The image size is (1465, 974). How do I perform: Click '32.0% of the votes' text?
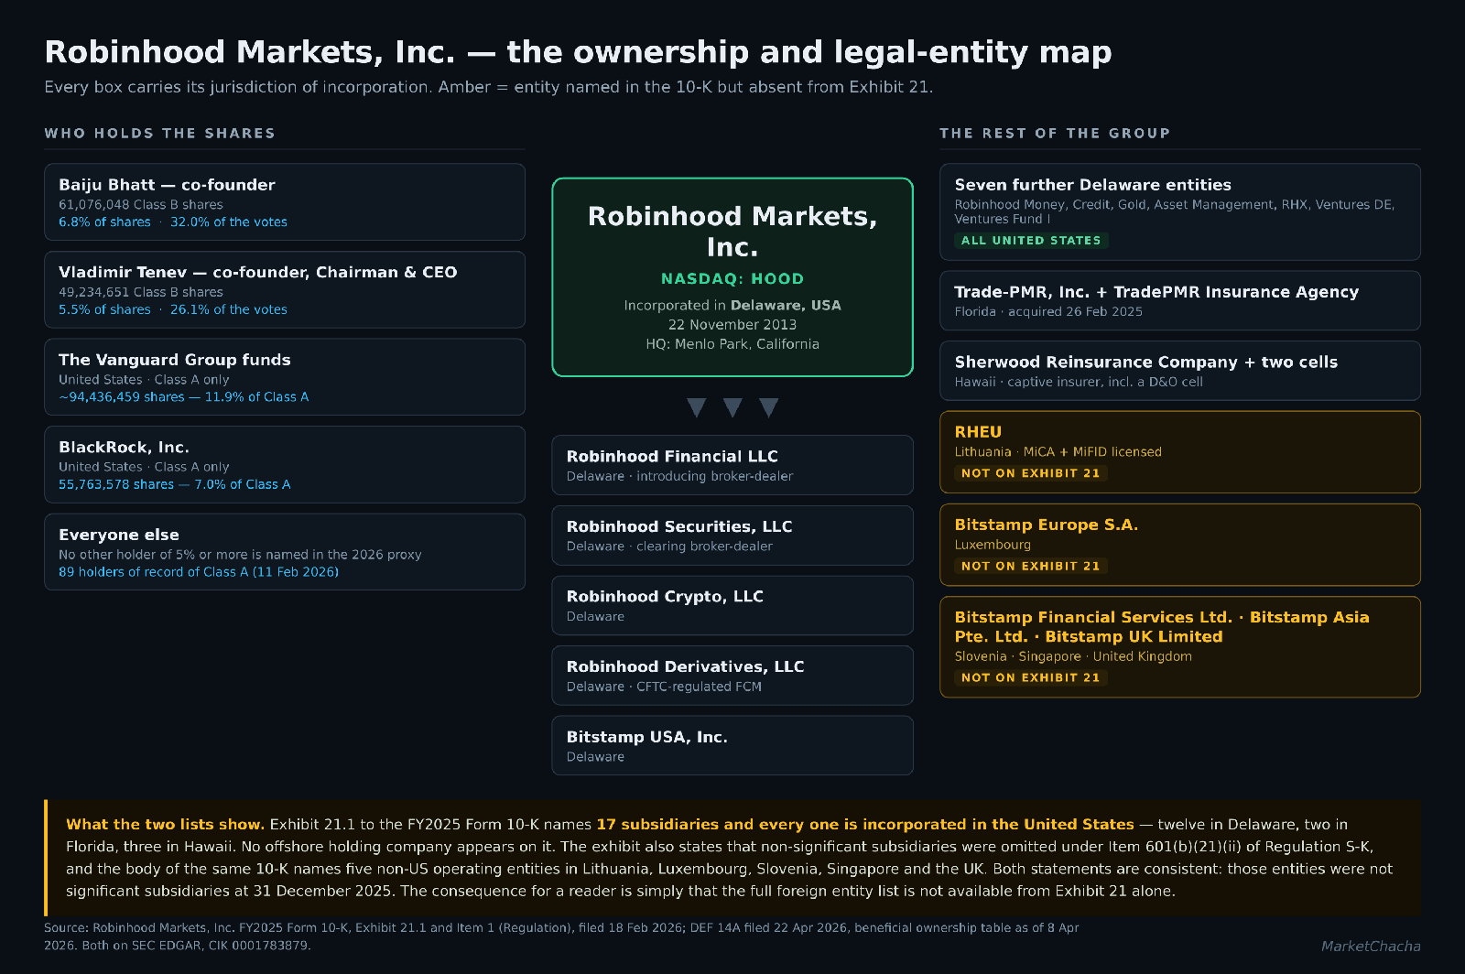[x=229, y=222]
